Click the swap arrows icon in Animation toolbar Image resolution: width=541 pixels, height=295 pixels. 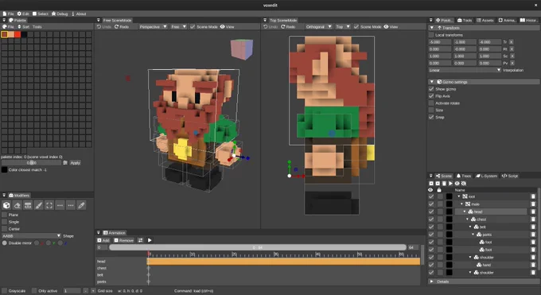point(140,240)
